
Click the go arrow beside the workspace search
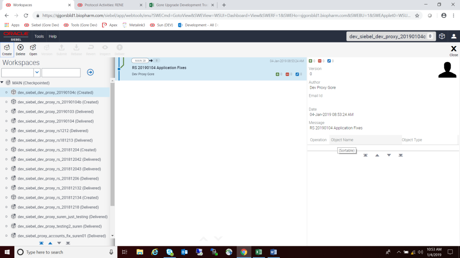point(90,72)
